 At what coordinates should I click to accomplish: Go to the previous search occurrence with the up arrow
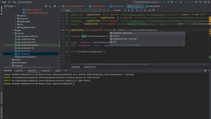(125, 10)
